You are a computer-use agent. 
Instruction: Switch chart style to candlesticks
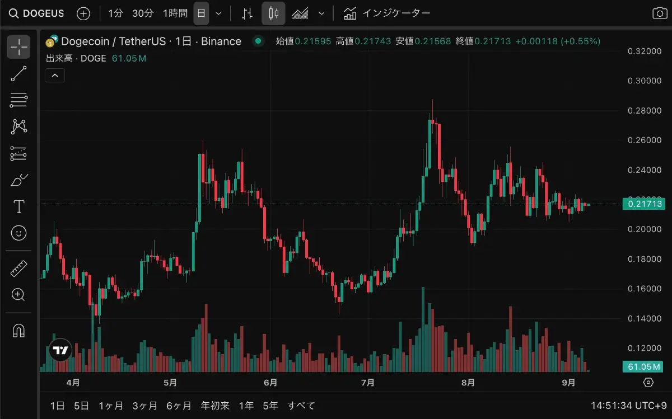click(273, 13)
